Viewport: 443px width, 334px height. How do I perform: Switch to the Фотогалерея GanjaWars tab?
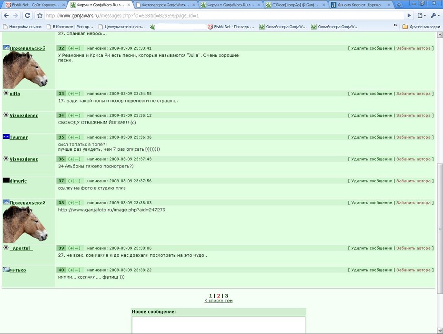tap(165, 5)
